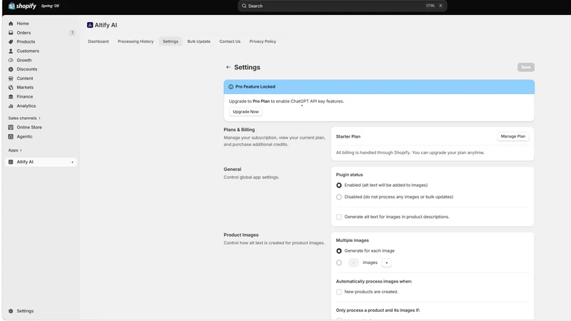Image resolution: width=571 pixels, height=321 pixels.
Task: Click the Multiple images heading
Action: coord(352,240)
